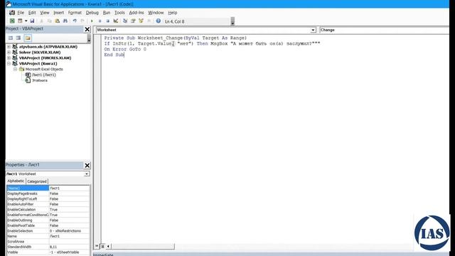This screenshot has width=455, height=256.
Task: Click the On Error GoTo 0 code line
Action: click(125, 49)
